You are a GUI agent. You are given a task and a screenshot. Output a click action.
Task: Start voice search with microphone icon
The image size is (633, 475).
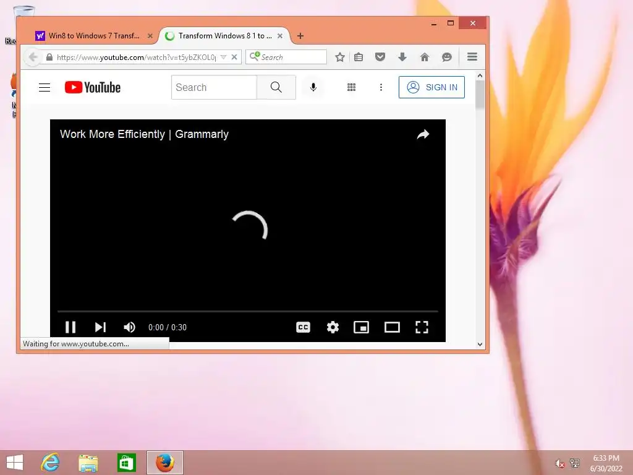coord(313,87)
